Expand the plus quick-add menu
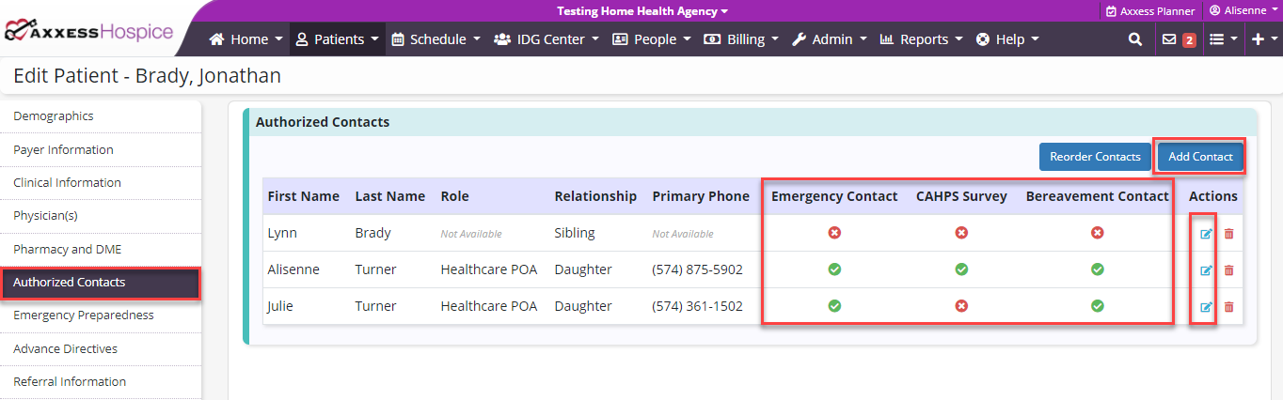 1262,39
